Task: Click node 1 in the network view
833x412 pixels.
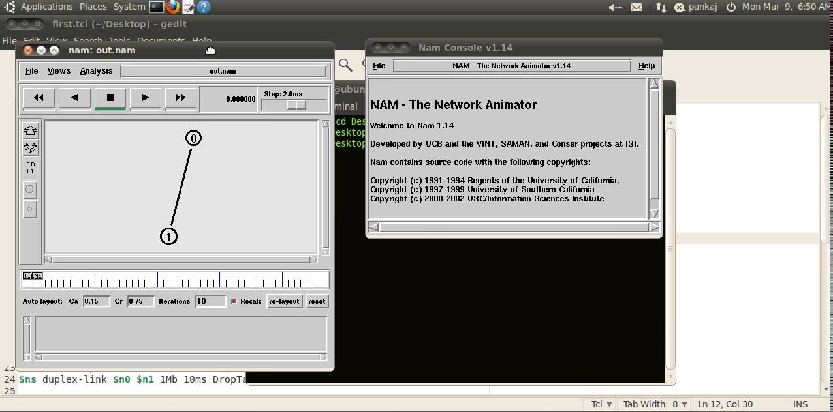Action: [168, 237]
